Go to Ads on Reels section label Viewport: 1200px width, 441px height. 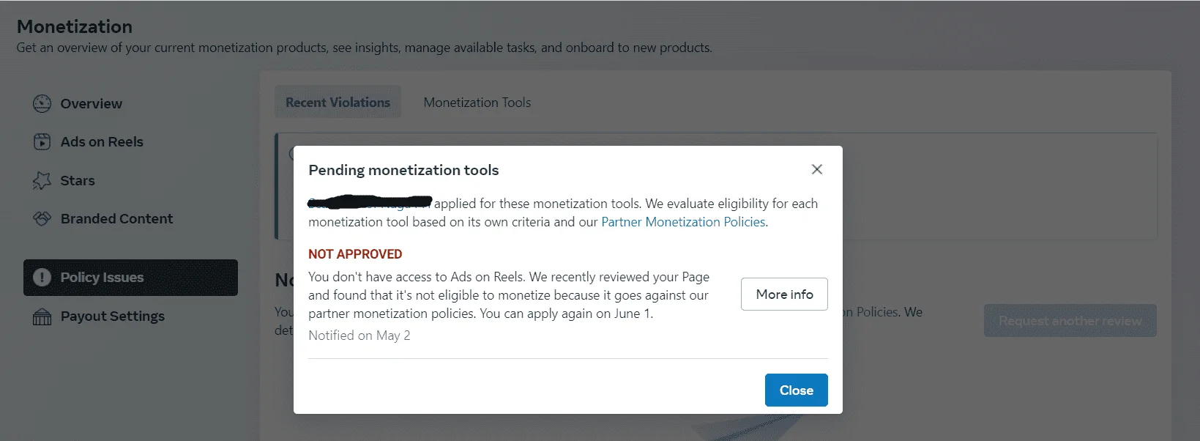point(102,142)
